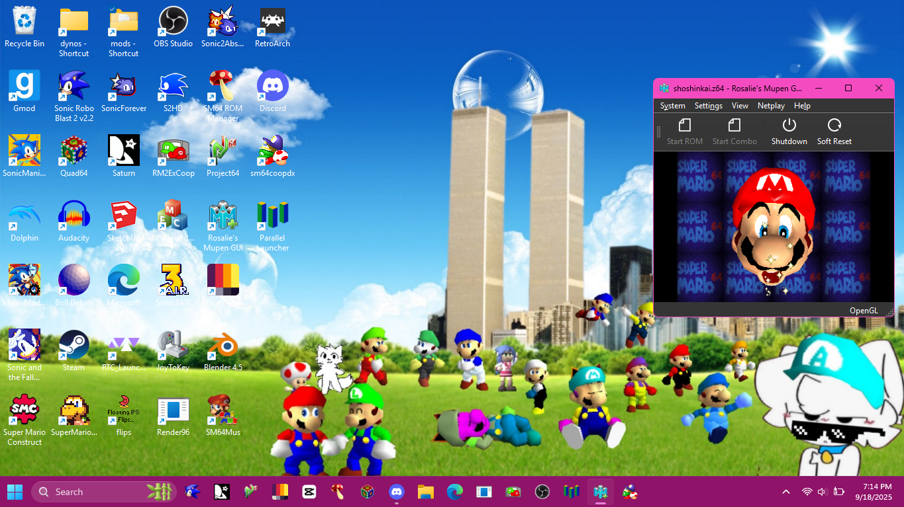Image resolution: width=904 pixels, height=507 pixels.
Task: Open the Settings menu in Mupen GUI
Action: (708, 106)
